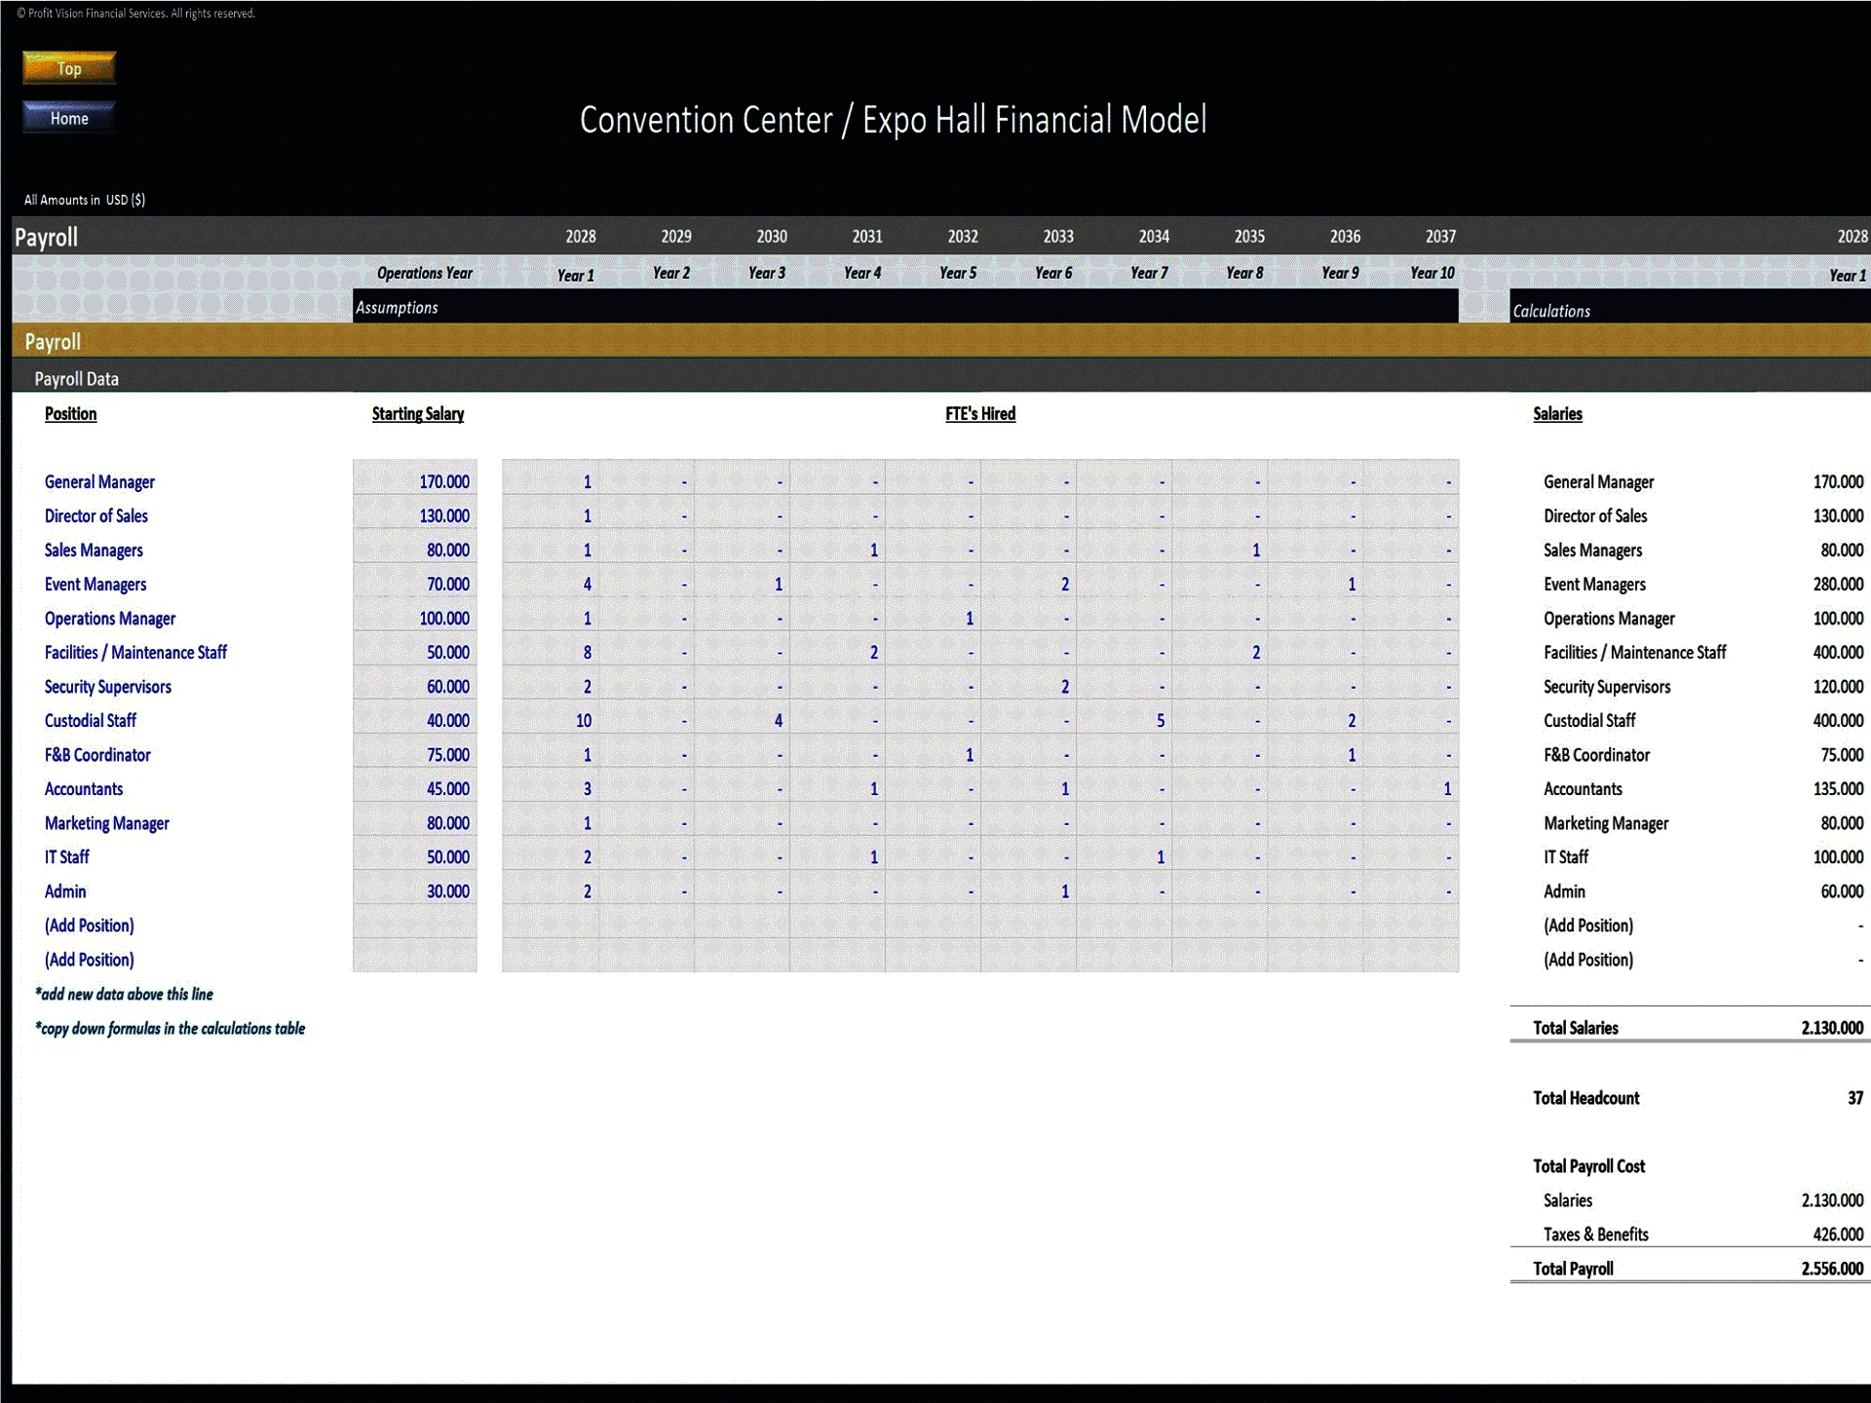Select Security Supervisors position label in Payroll Data

tap(107, 686)
